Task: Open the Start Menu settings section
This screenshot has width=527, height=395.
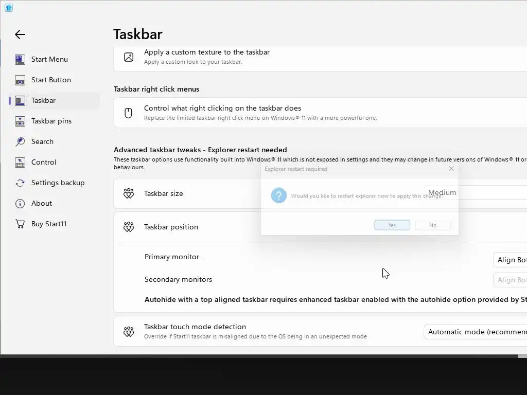Action: tap(54, 60)
